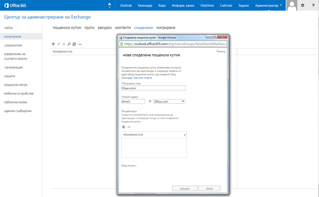The width and height of the screenshot is (319, 197).
Task: Select единни съобщения in the left sidebar
Action: [18, 111]
